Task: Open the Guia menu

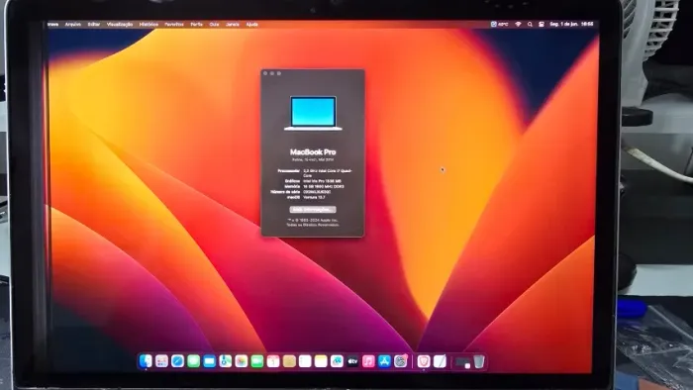Action: [x=215, y=25]
